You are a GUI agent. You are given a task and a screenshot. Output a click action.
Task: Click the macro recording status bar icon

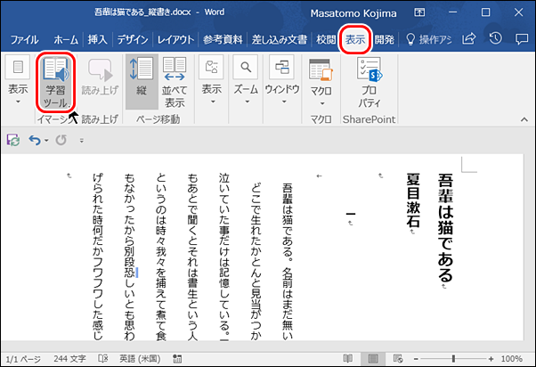pyautogui.click(x=177, y=359)
